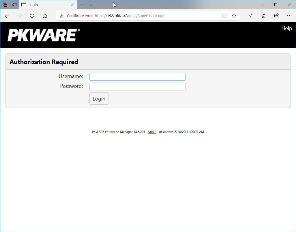Add page to favorites star icon
The height and width of the screenshot is (232, 296).
(234, 16)
